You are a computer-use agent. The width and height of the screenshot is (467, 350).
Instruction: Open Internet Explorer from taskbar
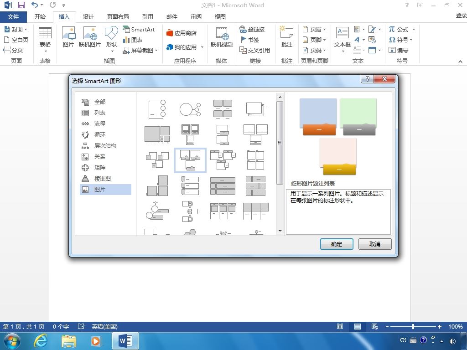40,341
